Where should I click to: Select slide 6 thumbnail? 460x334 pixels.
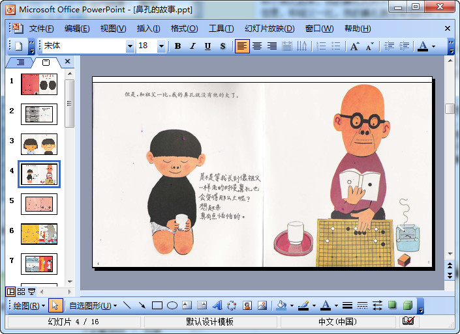(39, 234)
